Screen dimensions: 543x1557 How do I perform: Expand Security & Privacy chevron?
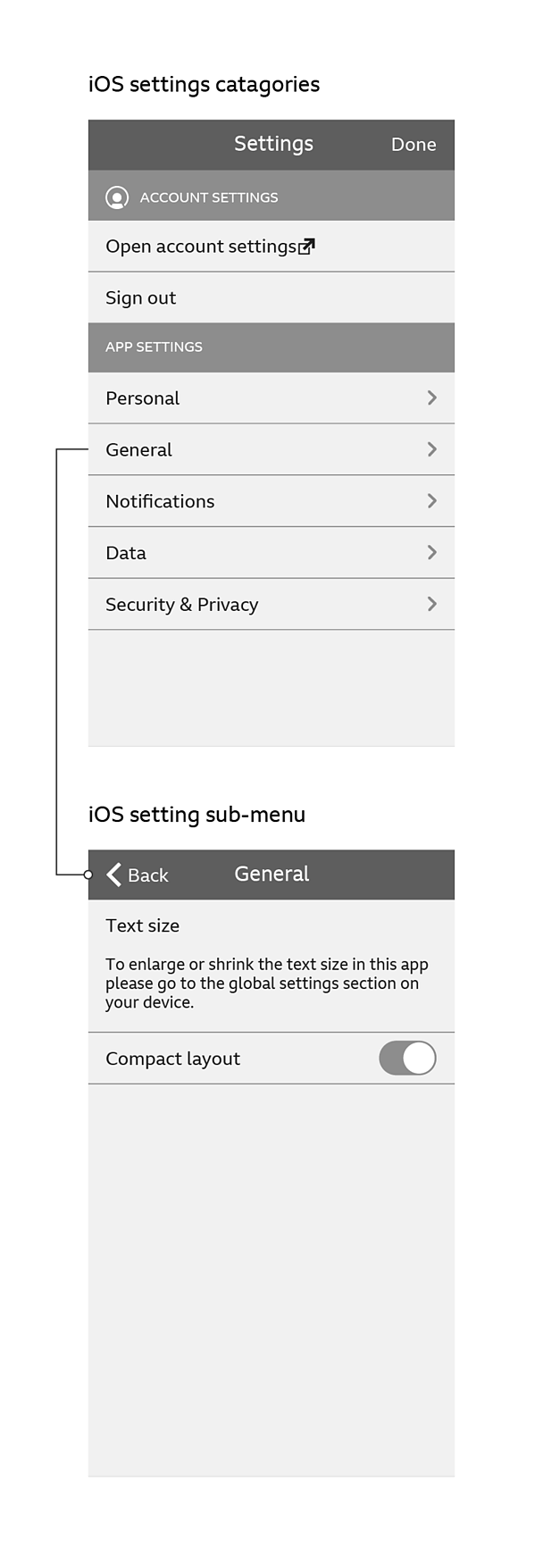coord(432,605)
